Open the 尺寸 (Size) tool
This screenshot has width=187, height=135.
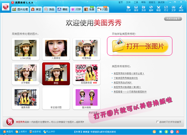pos(166,9)
